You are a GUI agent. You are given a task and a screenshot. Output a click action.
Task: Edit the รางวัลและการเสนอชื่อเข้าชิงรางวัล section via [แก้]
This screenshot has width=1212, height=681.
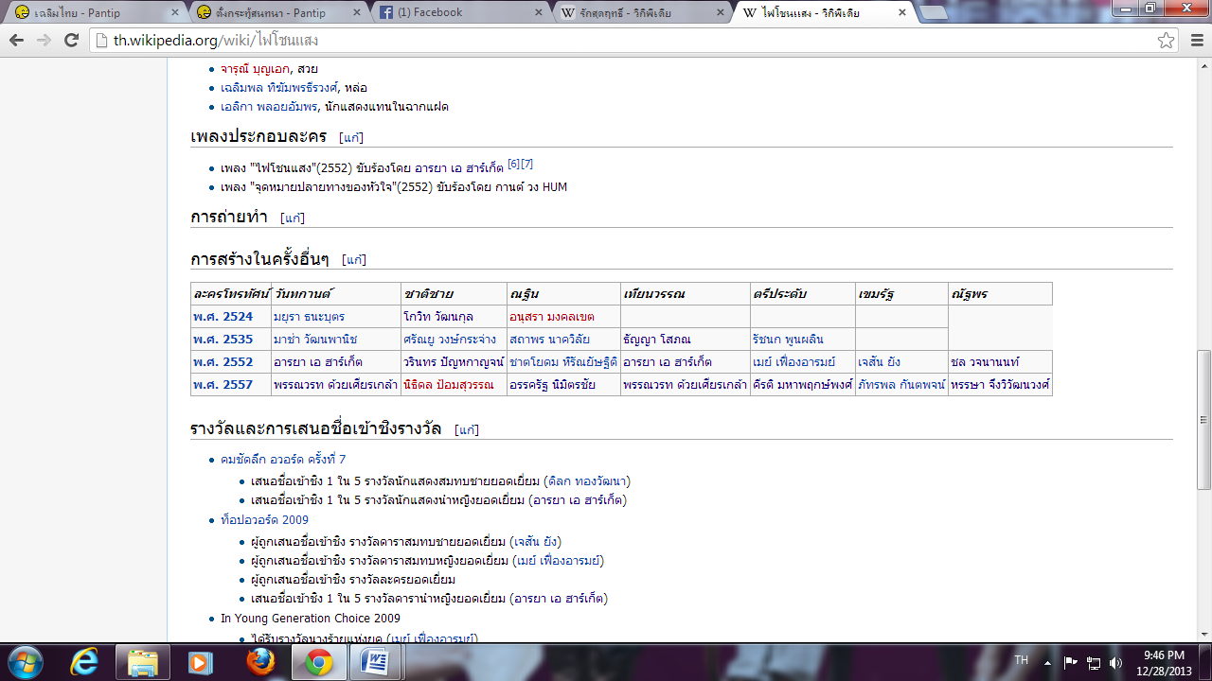pos(467,429)
